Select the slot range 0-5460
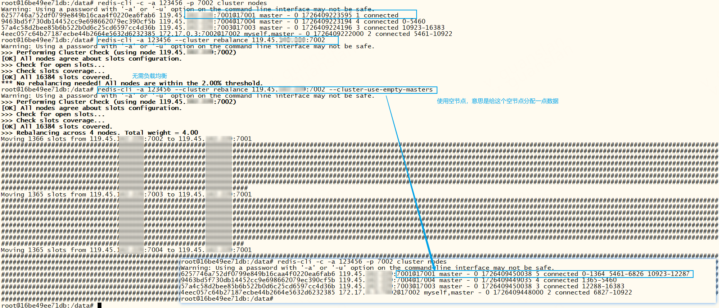Screen dimensions: 719x308 tap(414, 22)
